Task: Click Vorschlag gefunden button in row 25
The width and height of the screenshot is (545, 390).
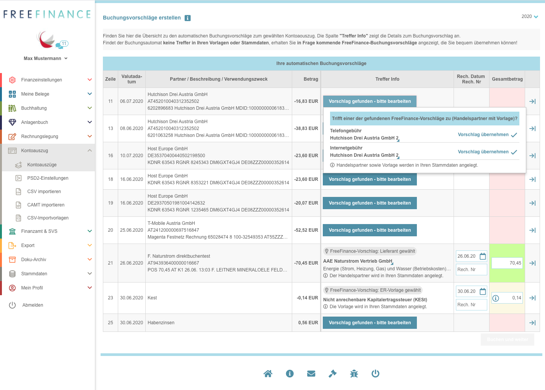Action: (370, 323)
